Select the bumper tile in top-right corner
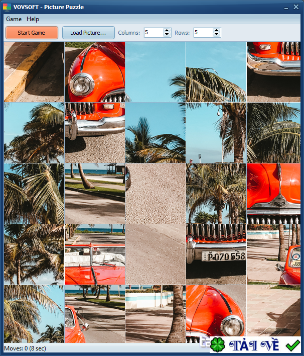The width and height of the screenshot is (304, 356). coord(273,72)
